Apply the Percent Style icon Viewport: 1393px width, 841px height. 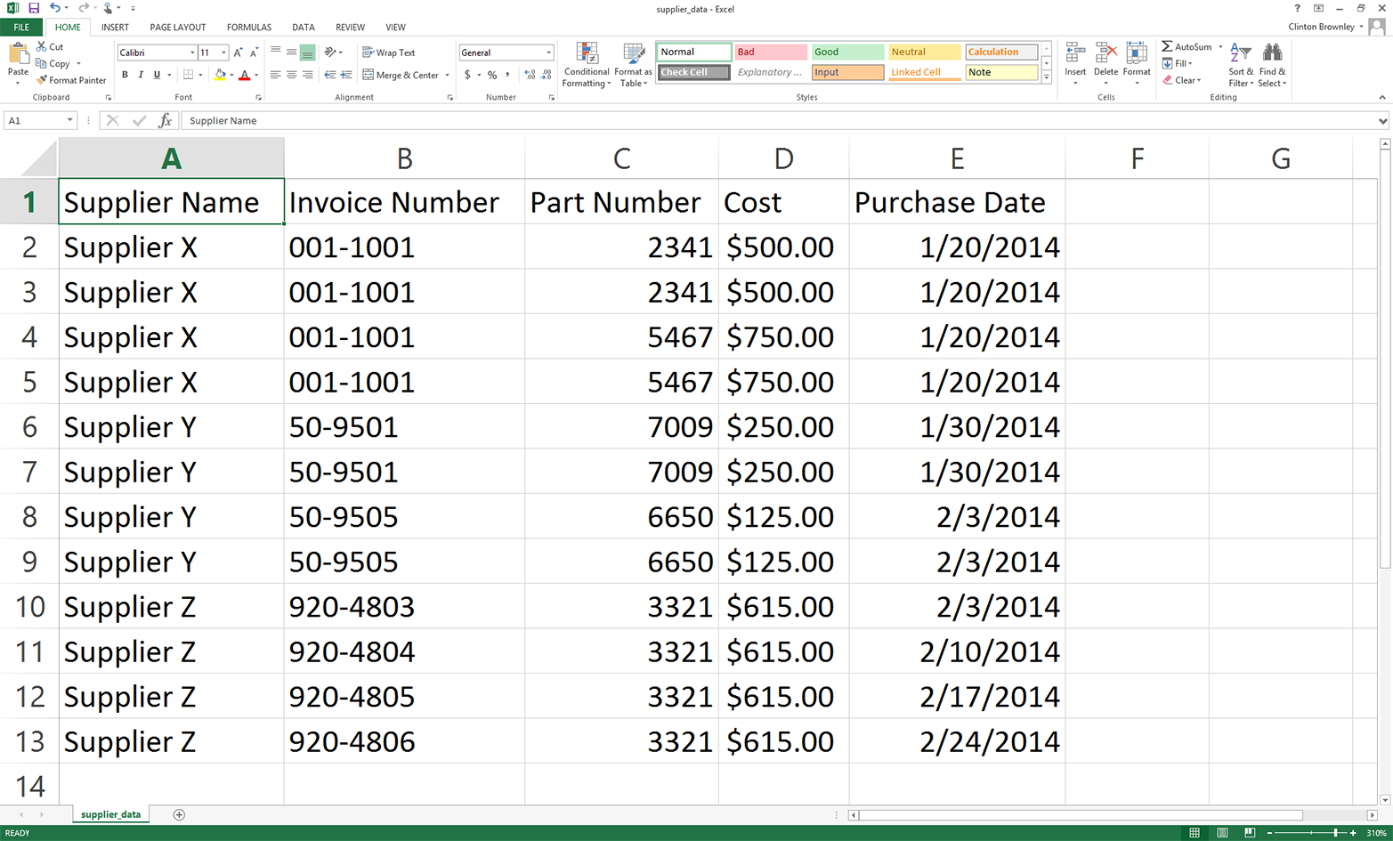coord(491,76)
